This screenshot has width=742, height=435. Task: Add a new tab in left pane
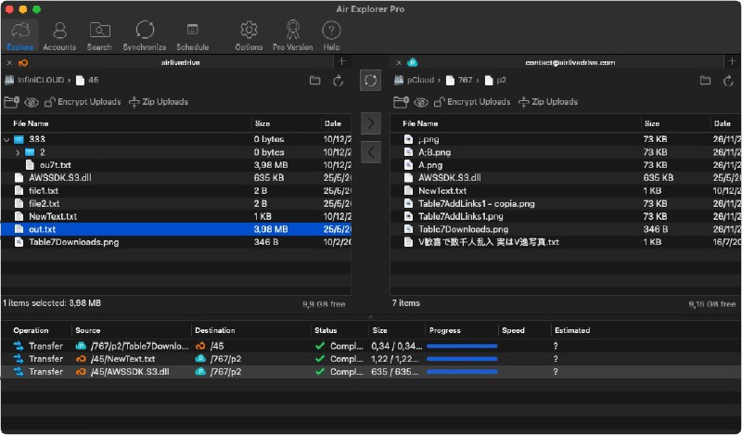click(342, 61)
